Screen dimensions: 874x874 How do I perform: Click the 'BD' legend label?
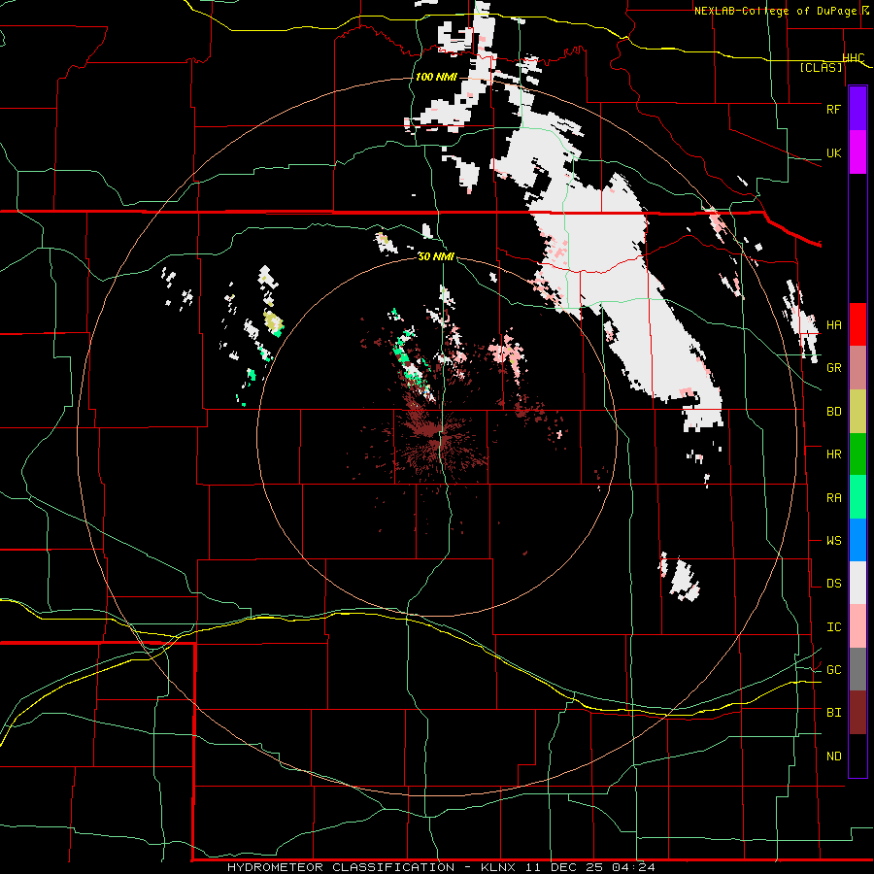click(833, 412)
